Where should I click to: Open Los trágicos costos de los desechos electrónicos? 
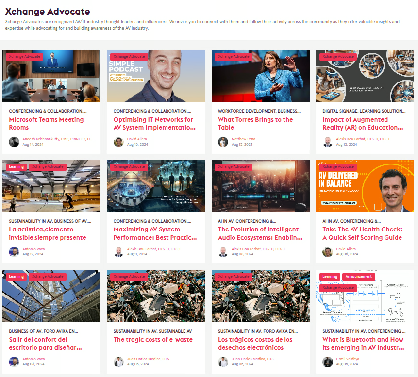pos(255,344)
